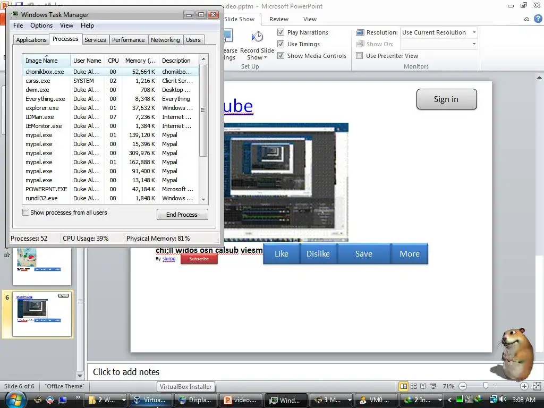Click red Subscribe button on slide
544x408 pixels.
199,259
